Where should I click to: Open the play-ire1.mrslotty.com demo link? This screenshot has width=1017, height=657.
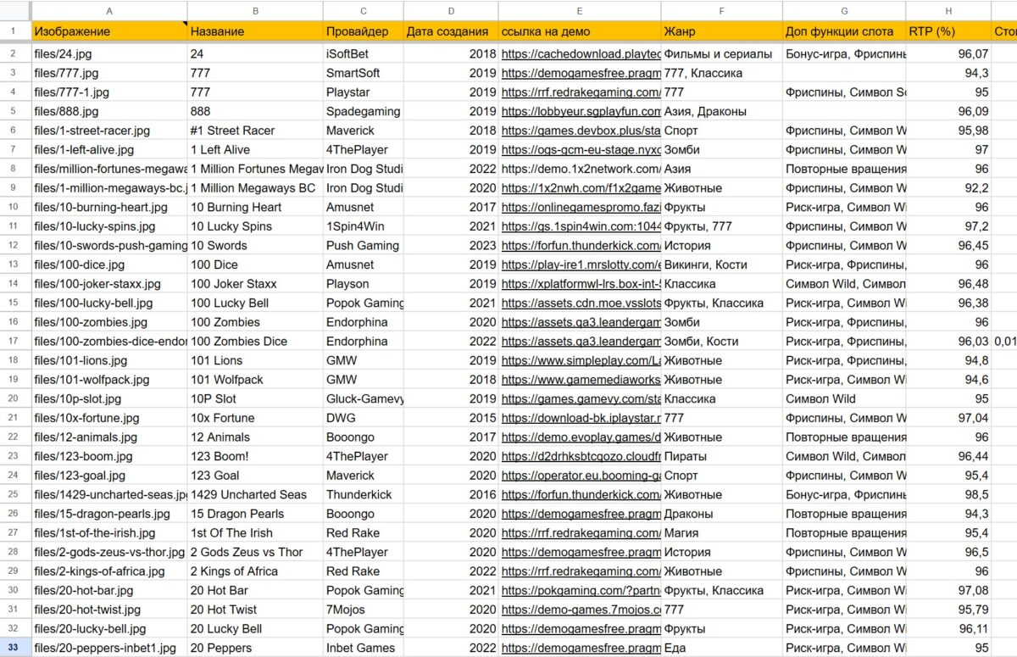click(581, 264)
